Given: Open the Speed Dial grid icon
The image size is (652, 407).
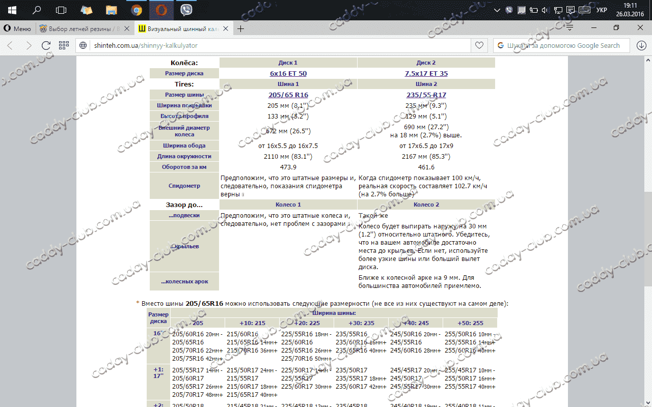Looking at the screenshot, I should coord(64,45).
